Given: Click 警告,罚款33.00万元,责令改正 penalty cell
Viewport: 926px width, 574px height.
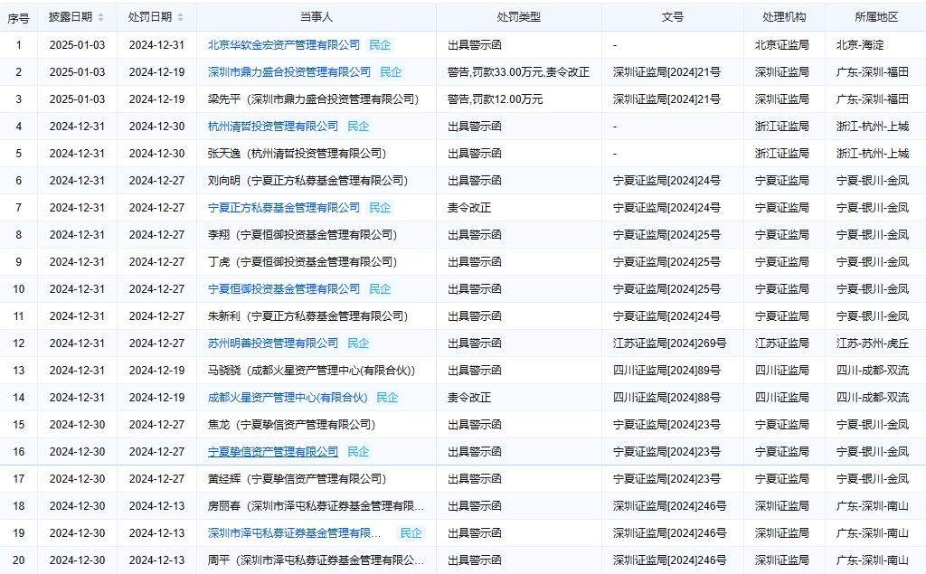Looking at the screenshot, I should click(518, 72).
